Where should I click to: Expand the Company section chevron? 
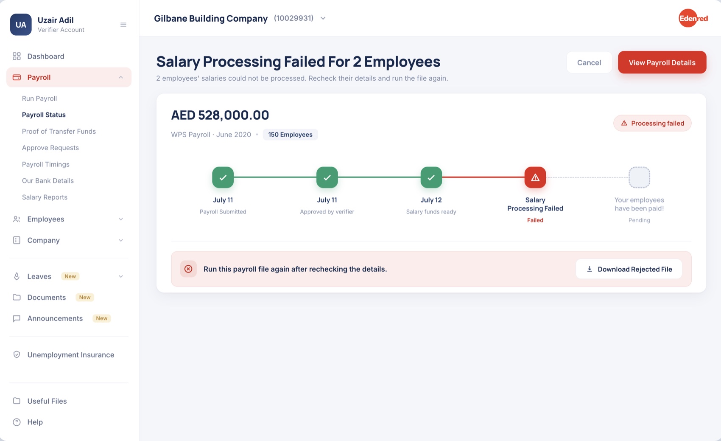(121, 240)
